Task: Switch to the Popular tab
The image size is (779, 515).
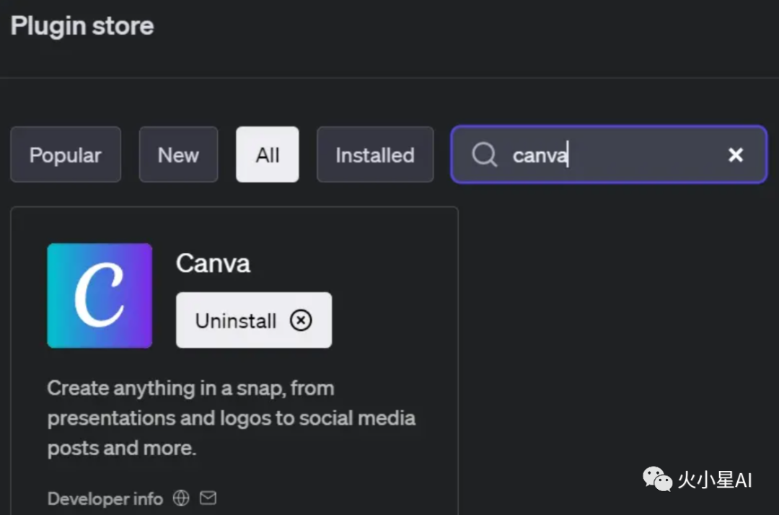Action: click(x=66, y=154)
